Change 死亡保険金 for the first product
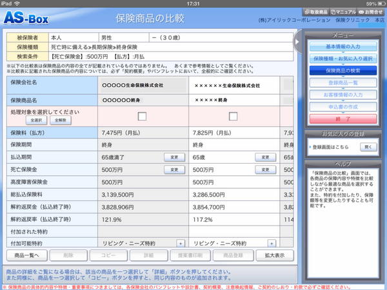The image size is (387, 290). [173, 169]
